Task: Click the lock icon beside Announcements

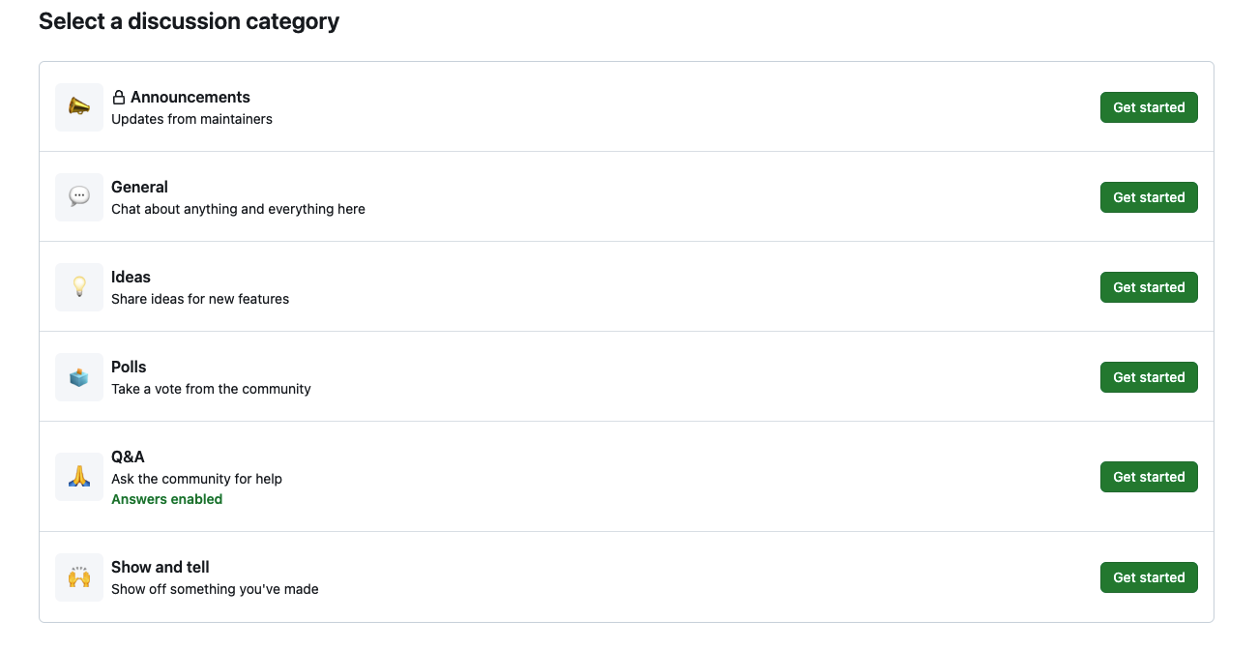Action: pos(119,98)
